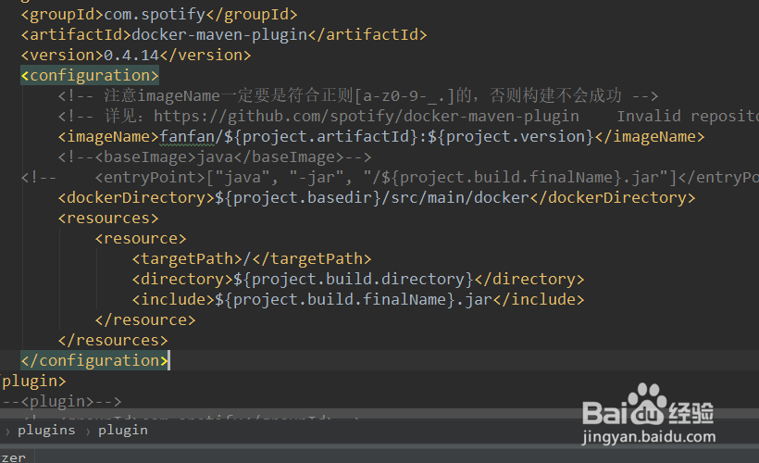Image resolution: width=759 pixels, height=463 pixels.
Task: Click the github spotify URL in comment
Action: coord(366,117)
